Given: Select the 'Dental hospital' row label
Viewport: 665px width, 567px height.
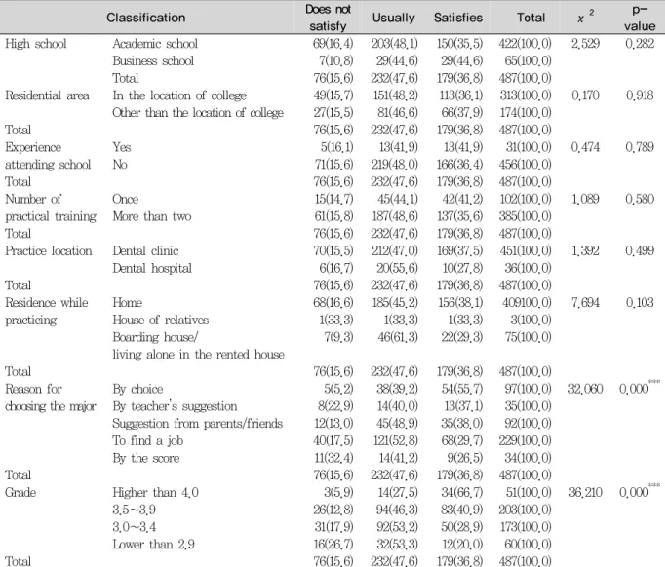Looking at the screenshot, I should coord(152,268).
